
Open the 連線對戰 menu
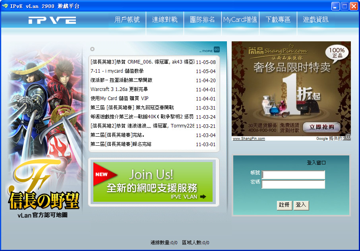click(165, 19)
